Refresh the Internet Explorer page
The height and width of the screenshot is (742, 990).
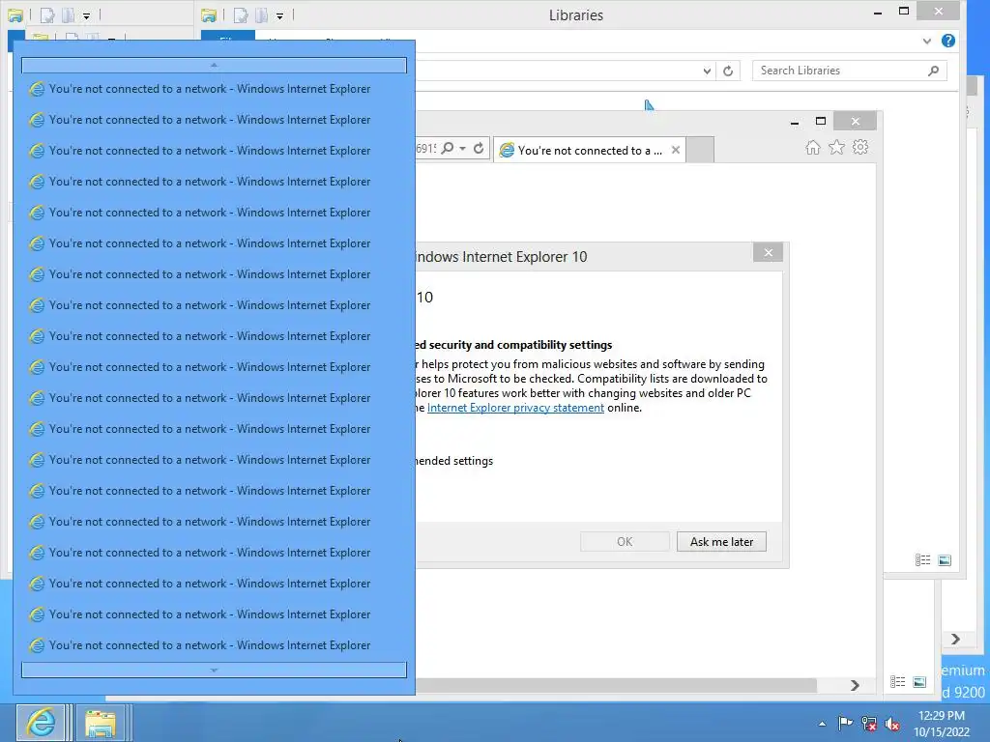479,148
